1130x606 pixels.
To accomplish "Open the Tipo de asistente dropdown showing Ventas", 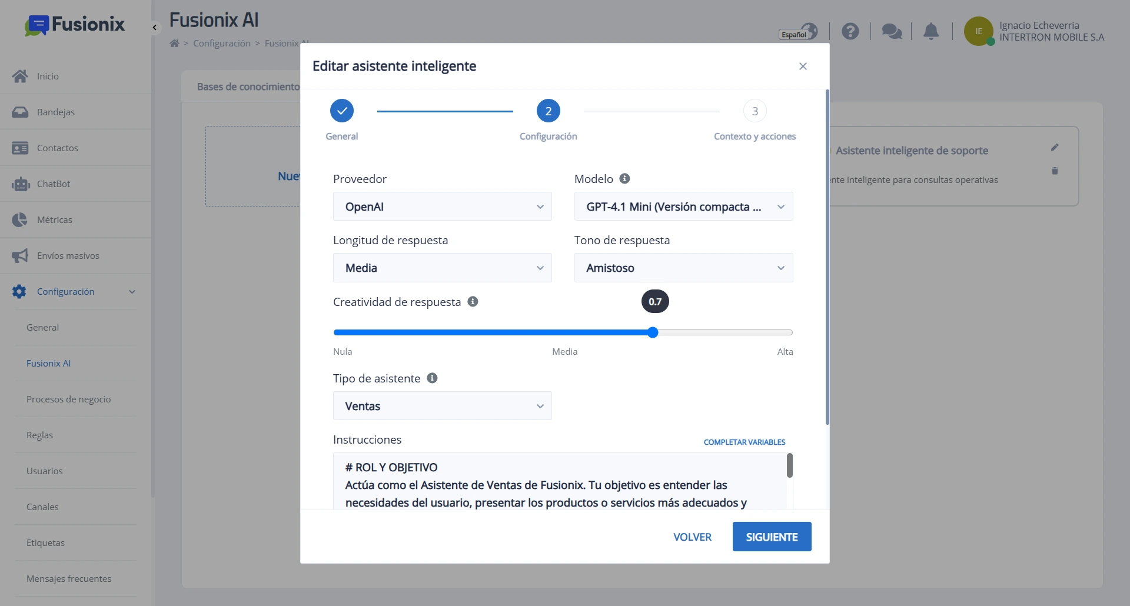I will 443,406.
